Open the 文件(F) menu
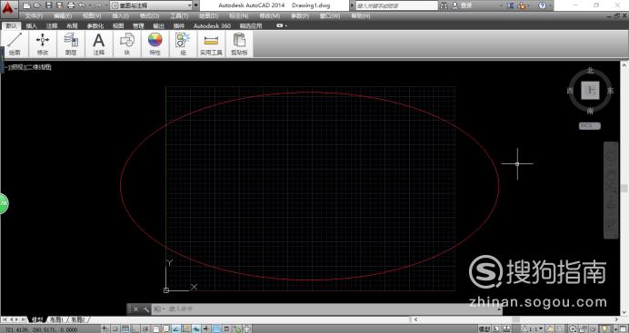The height and width of the screenshot is (333, 629). (34, 16)
